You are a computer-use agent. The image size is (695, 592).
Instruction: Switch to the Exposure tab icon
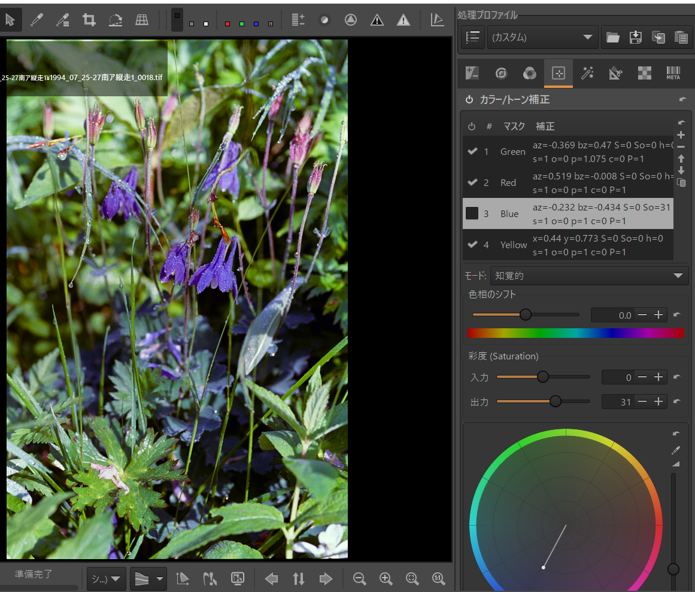coord(472,73)
